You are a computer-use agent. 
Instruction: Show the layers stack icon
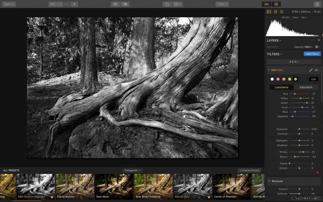(275, 12)
